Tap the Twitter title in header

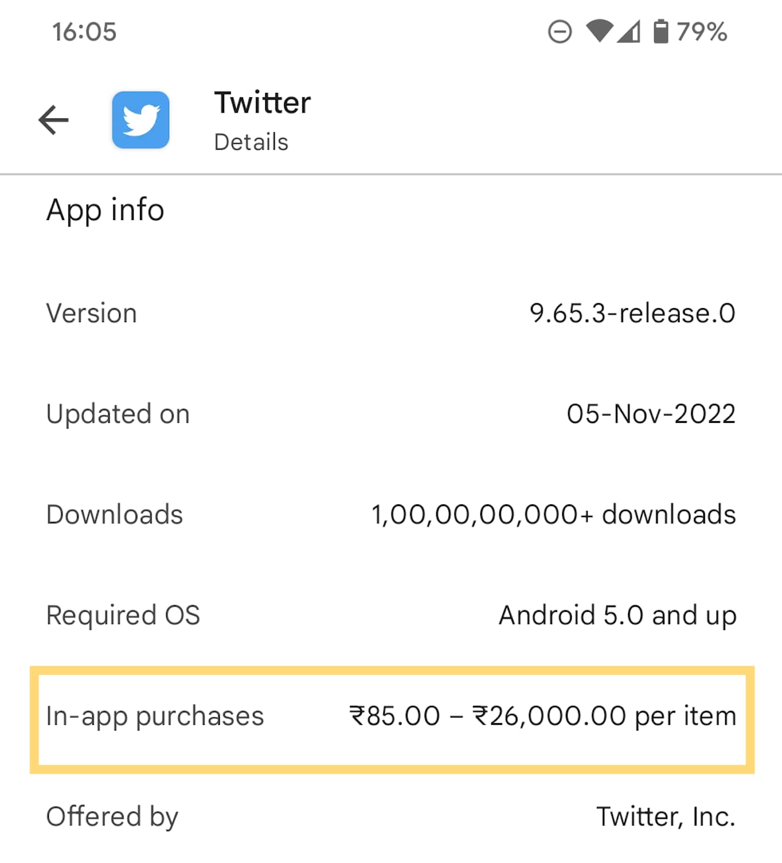pyautogui.click(x=262, y=103)
